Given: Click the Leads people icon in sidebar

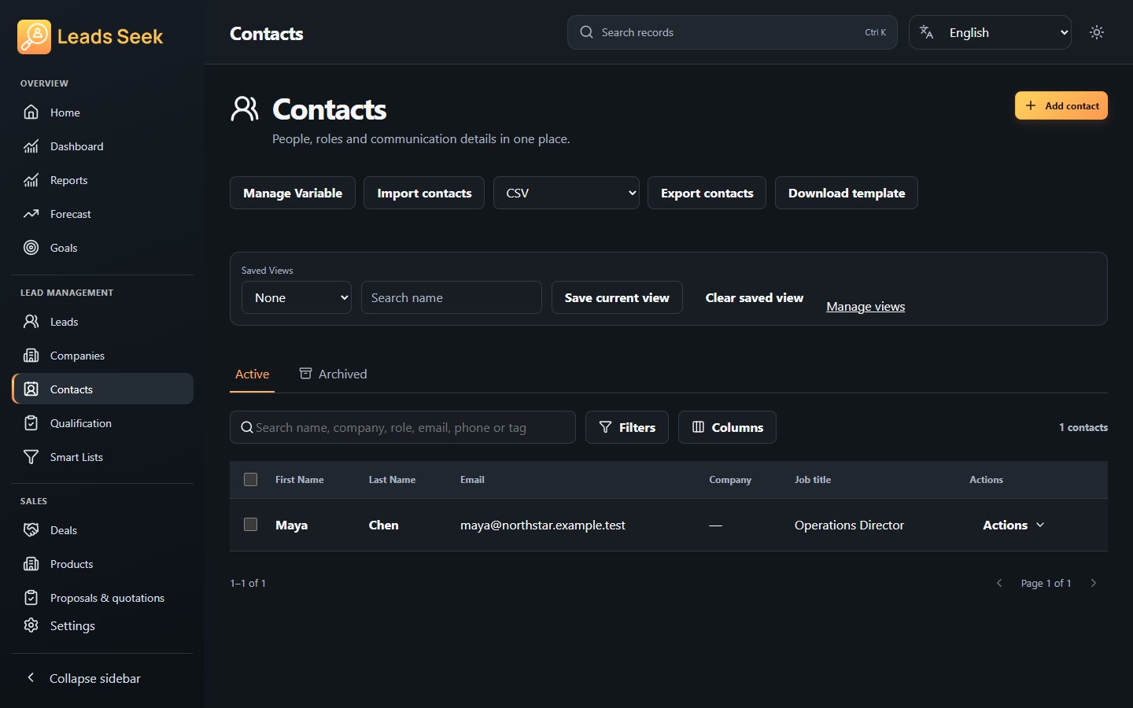Looking at the screenshot, I should 31,322.
